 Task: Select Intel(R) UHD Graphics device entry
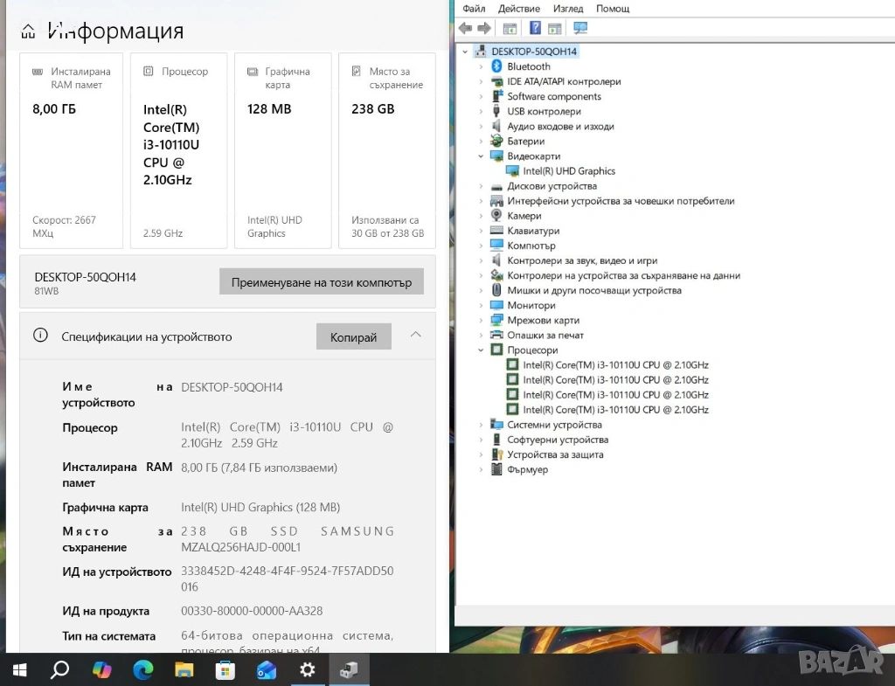coord(569,171)
